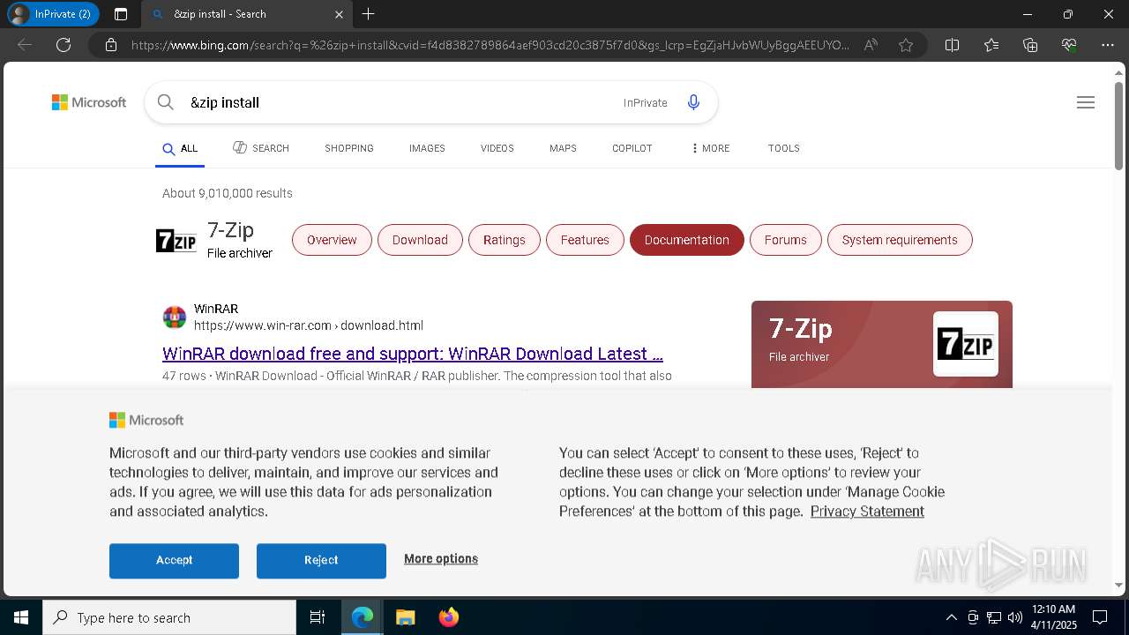
Task: Refresh the current page
Action: [64, 45]
